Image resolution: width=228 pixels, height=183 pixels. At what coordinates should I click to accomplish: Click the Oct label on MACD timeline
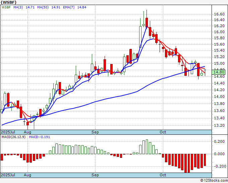click(163, 175)
